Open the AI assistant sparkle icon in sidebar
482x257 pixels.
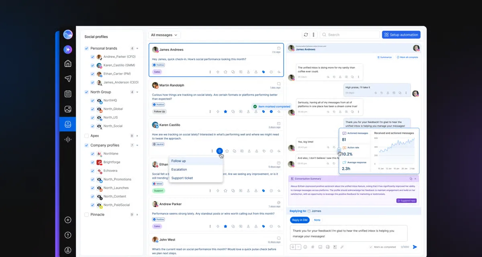point(68,50)
